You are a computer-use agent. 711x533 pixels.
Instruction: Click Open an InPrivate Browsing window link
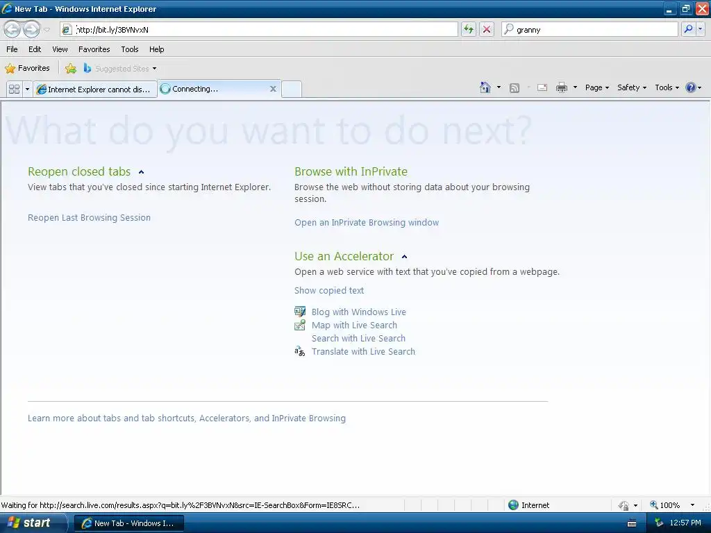tap(367, 223)
